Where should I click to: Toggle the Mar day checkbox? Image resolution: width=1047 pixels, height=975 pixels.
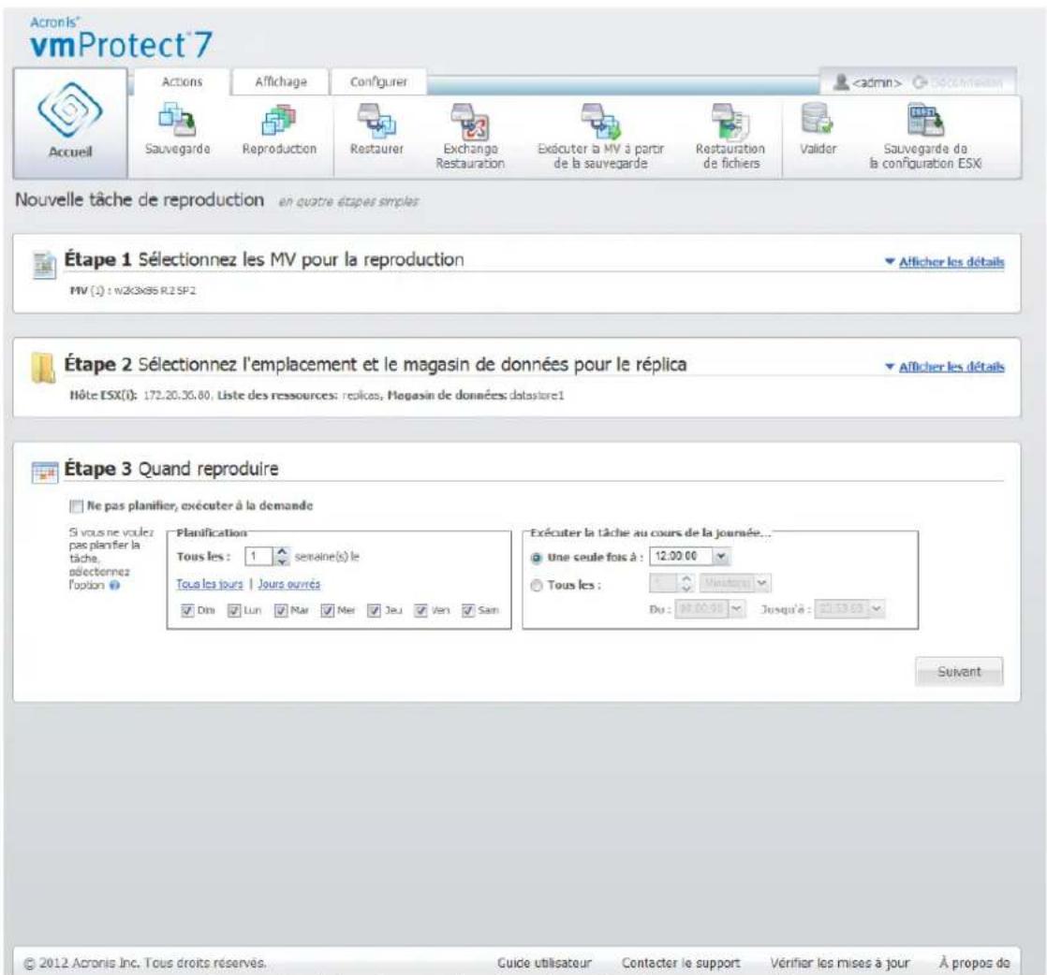point(281,610)
